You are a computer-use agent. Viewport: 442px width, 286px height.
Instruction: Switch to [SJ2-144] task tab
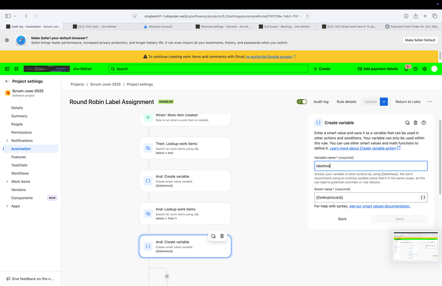[x=95, y=27]
